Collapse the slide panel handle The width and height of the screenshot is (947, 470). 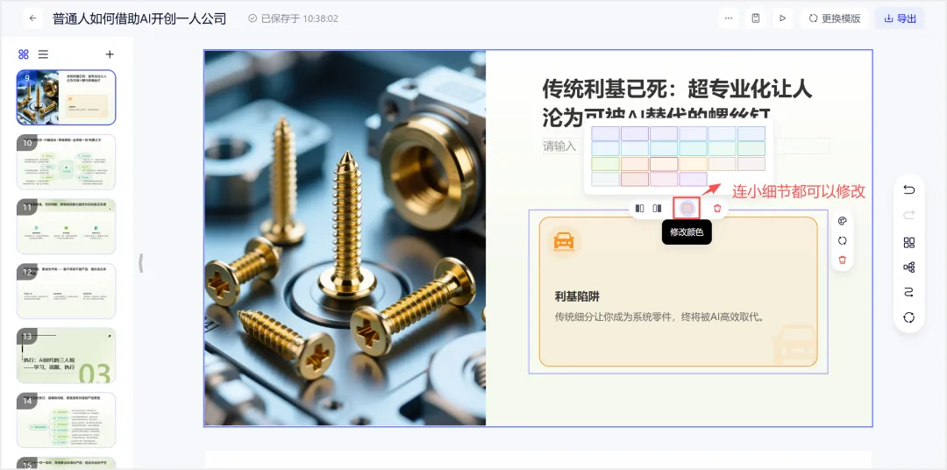point(140,263)
